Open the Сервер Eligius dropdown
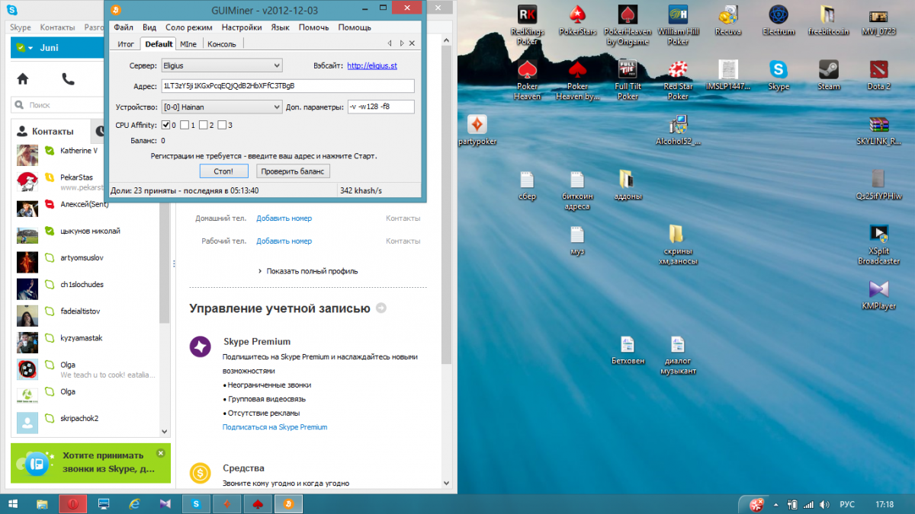The width and height of the screenshot is (915, 514). click(x=222, y=65)
